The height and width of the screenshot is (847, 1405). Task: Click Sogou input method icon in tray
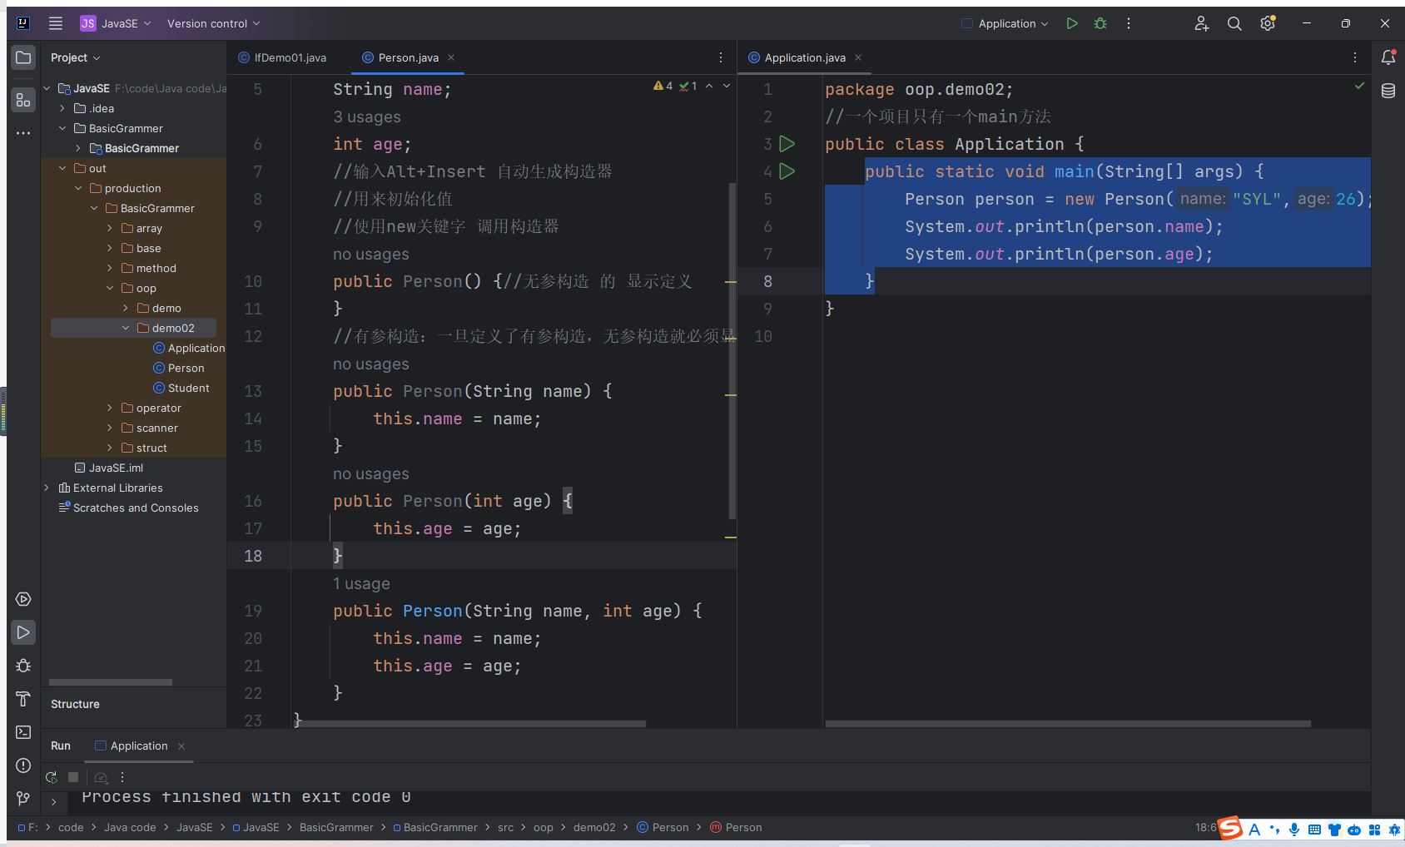(1230, 828)
